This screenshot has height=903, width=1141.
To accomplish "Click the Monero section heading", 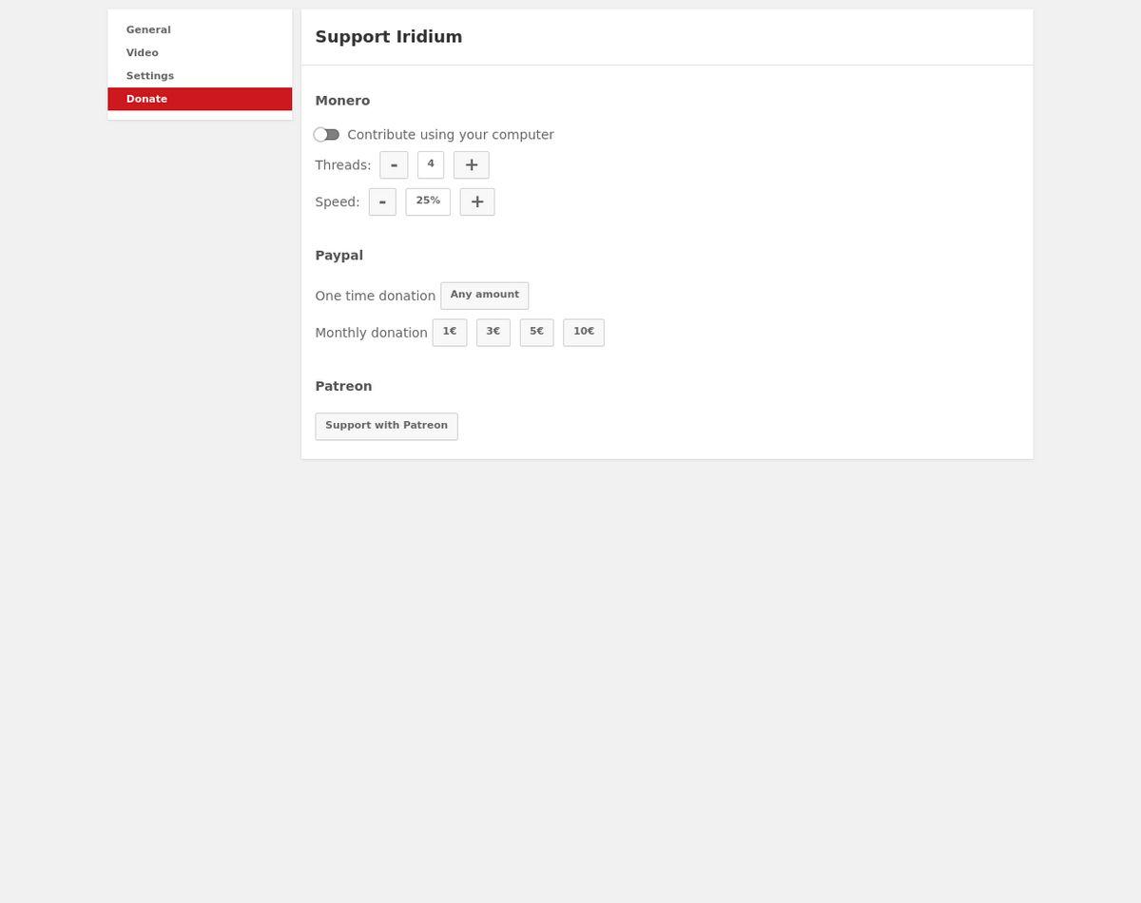I will click(x=342, y=101).
